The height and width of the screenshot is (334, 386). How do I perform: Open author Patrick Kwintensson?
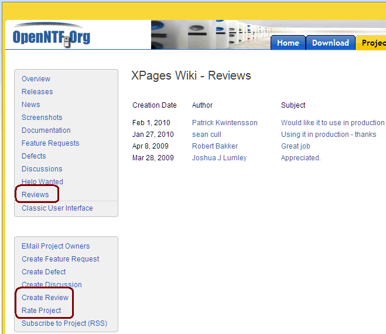coord(224,123)
